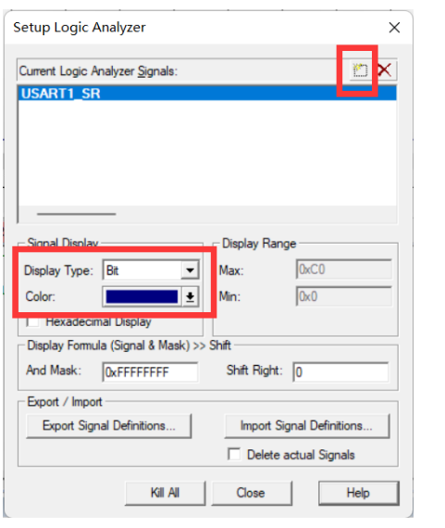This screenshot has width=445, height=528.
Task: Toggle the Hexadecimal Display checkbox
Action: [32, 322]
